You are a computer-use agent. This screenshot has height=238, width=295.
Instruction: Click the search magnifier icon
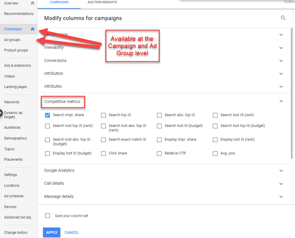(x=283, y=18)
